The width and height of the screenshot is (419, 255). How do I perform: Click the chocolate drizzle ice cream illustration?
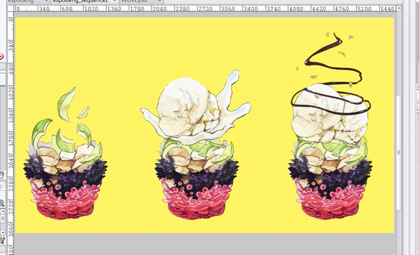330,126
